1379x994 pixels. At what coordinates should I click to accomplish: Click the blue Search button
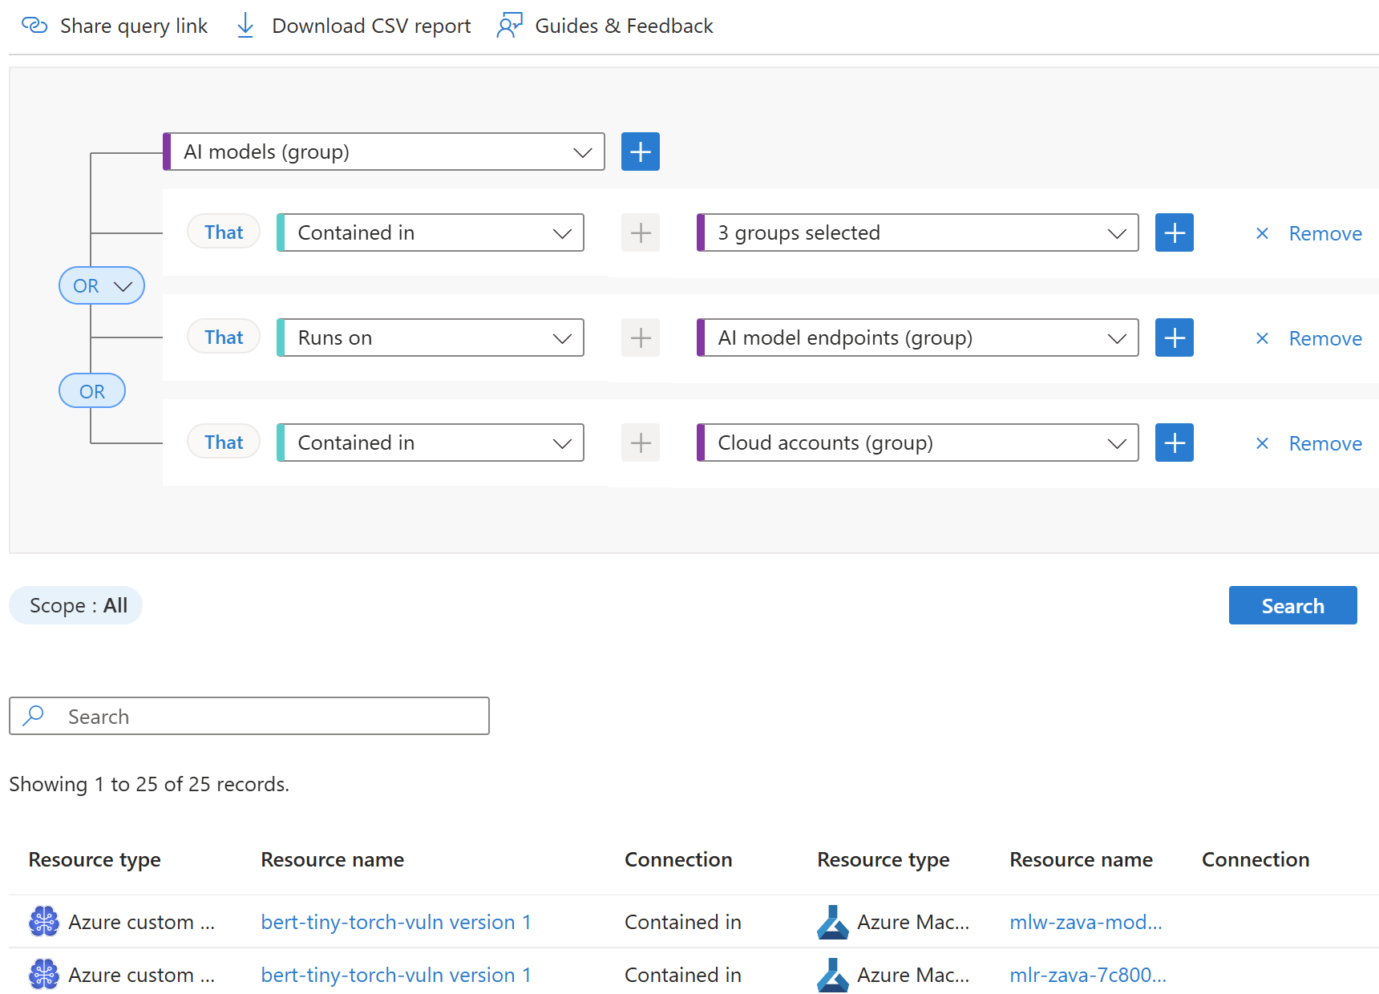(1292, 605)
